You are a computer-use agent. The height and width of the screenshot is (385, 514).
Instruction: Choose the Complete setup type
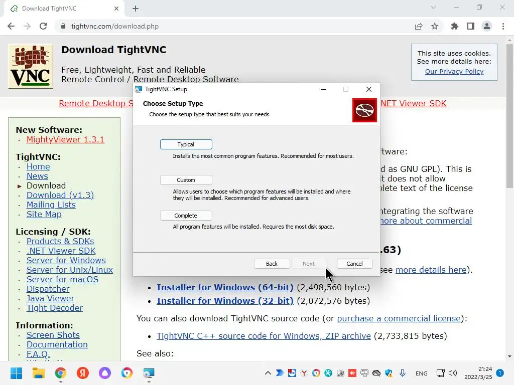click(x=186, y=216)
